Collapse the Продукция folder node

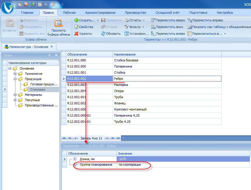(x=15, y=79)
